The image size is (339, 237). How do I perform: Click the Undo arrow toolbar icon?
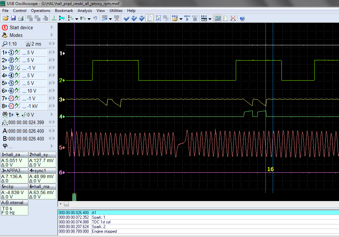[x=95, y=18]
